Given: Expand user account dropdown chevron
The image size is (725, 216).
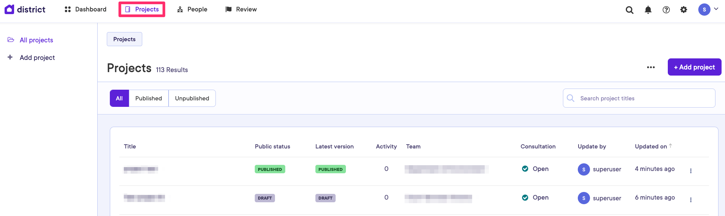Looking at the screenshot, I should tap(716, 9).
